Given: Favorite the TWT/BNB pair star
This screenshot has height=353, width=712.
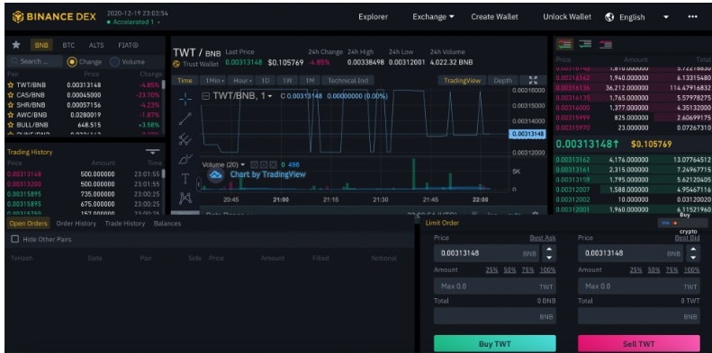Looking at the screenshot, I should pos(11,84).
